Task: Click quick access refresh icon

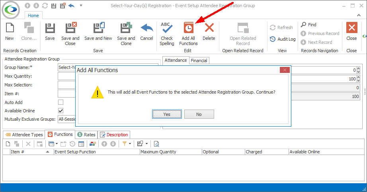Action: click(45, 6)
